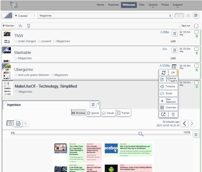Check the Ubergizmo row checkbox
202x172 pixels.
click(196, 66)
